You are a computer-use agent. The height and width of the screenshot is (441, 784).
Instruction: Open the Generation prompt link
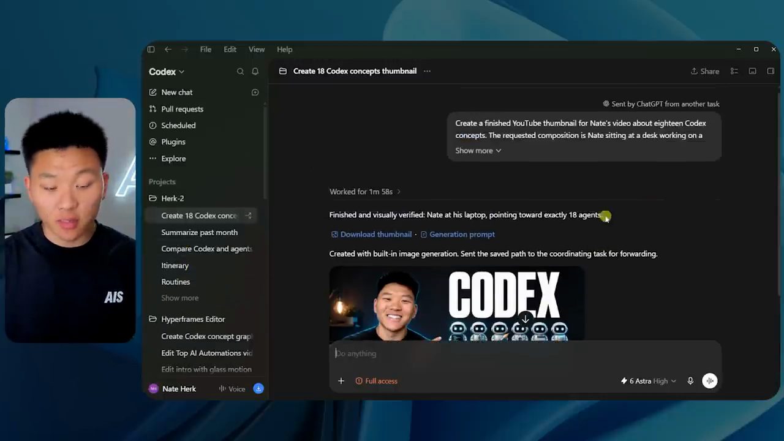(x=458, y=234)
